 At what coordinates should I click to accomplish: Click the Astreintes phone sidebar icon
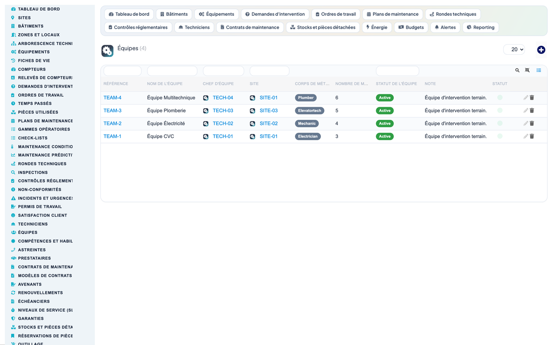point(13,250)
